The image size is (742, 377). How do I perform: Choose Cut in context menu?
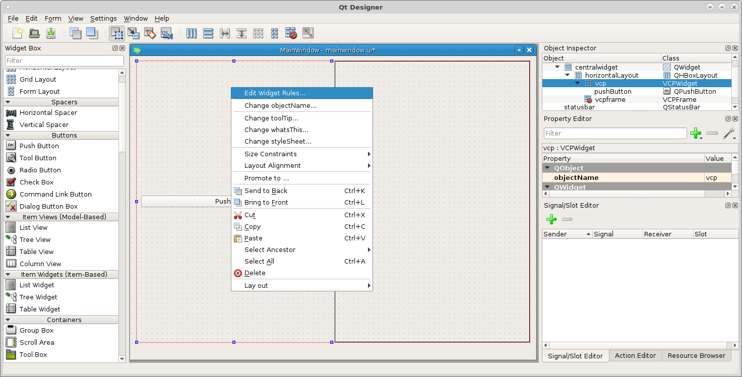click(302, 215)
